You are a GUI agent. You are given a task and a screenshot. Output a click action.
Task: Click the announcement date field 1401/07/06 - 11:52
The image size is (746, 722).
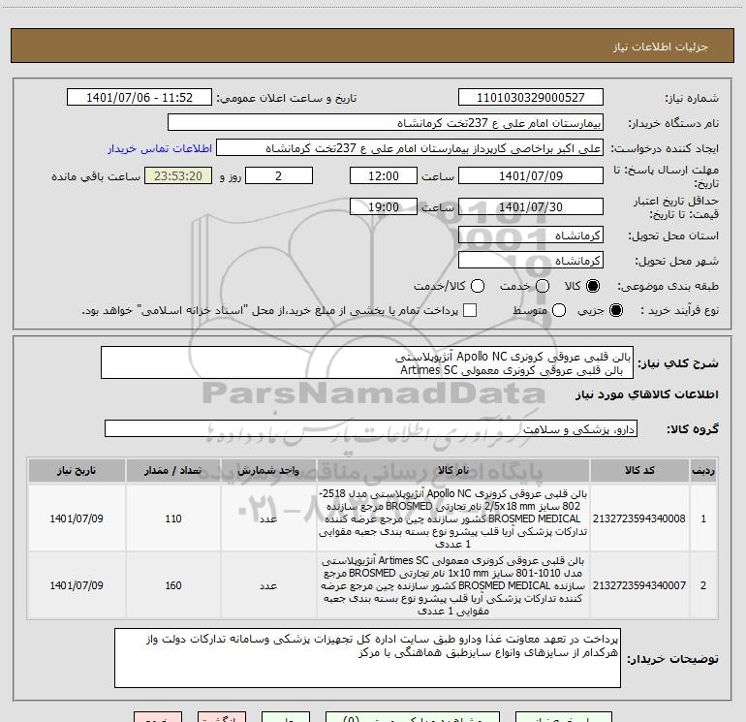coord(140,98)
